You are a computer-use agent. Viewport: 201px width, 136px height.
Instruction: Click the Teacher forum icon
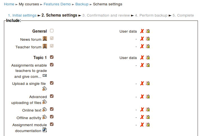pyautogui.click(x=45, y=46)
